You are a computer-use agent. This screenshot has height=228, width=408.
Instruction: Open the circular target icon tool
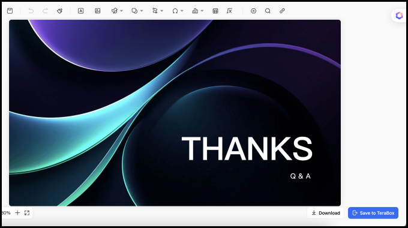click(253, 11)
